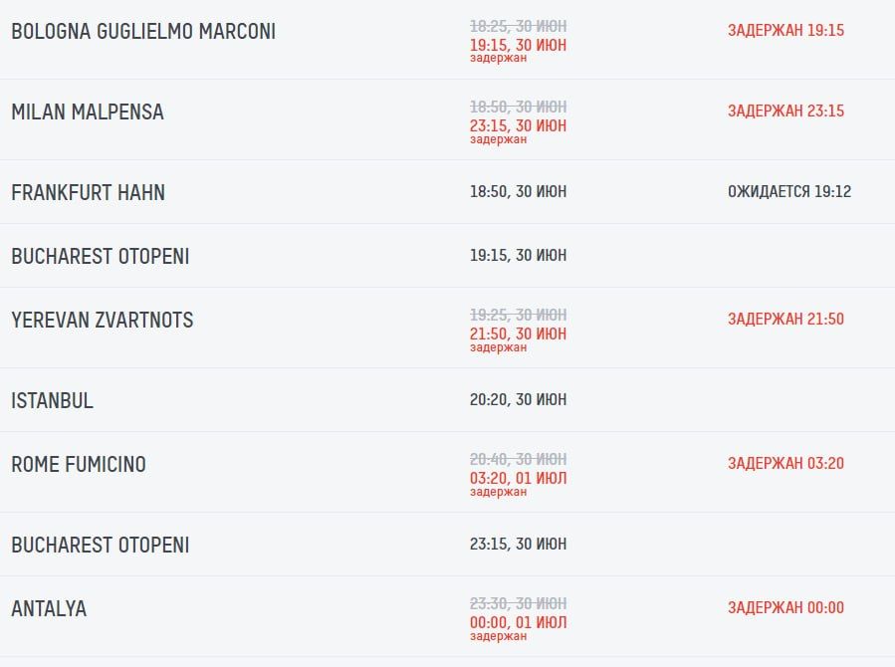Viewport: 895px width, 667px height.
Task: Click the red "Задержан 19:15" status
Action: coord(785,31)
